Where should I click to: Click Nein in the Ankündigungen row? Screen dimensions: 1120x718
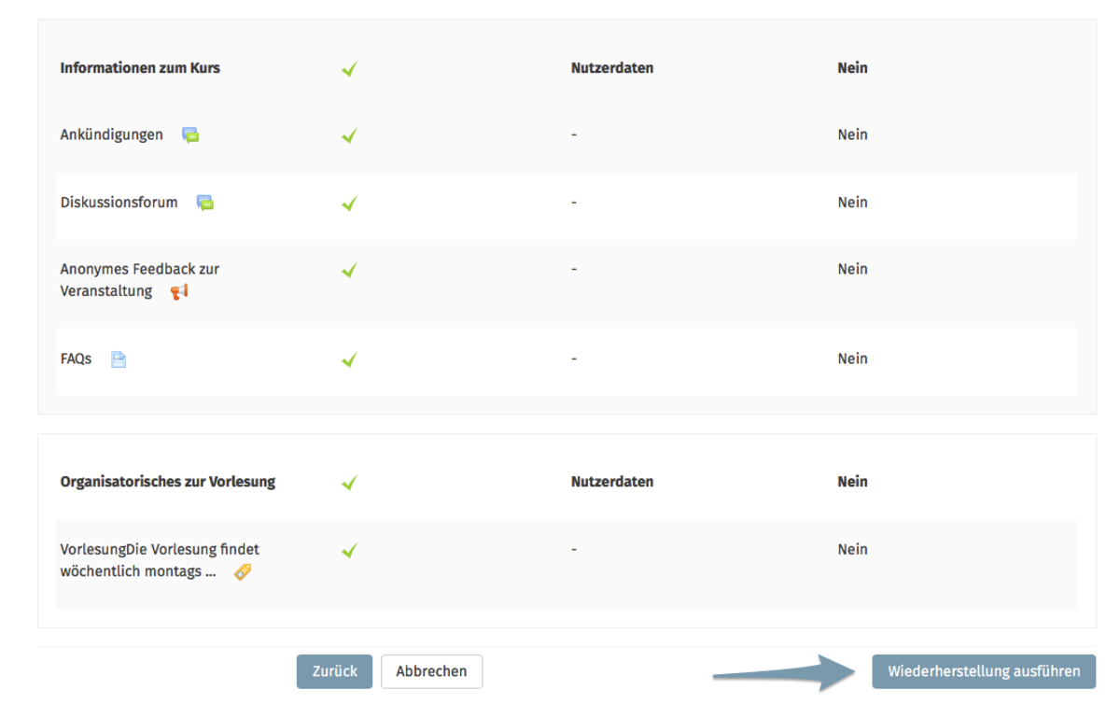click(852, 135)
